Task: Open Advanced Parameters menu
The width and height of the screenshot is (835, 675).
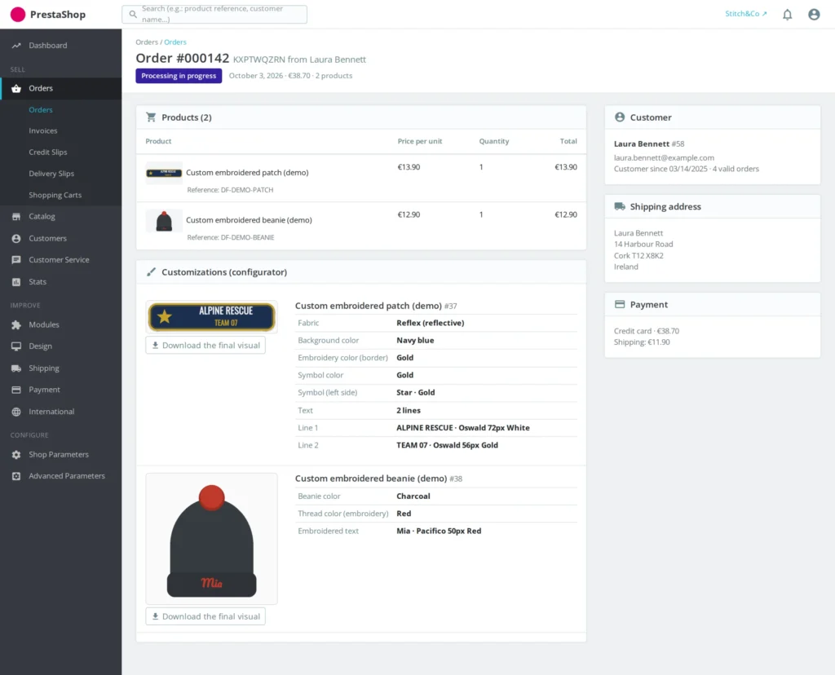Action: pyautogui.click(x=67, y=476)
